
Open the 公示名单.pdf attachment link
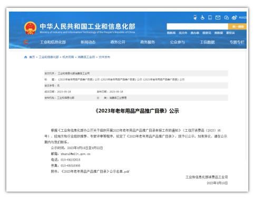click(95, 172)
